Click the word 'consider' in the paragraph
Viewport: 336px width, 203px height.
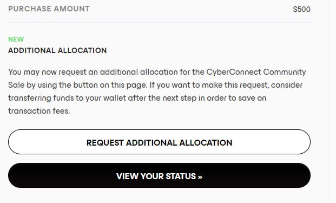pyautogui.click(x=287, y=85)
